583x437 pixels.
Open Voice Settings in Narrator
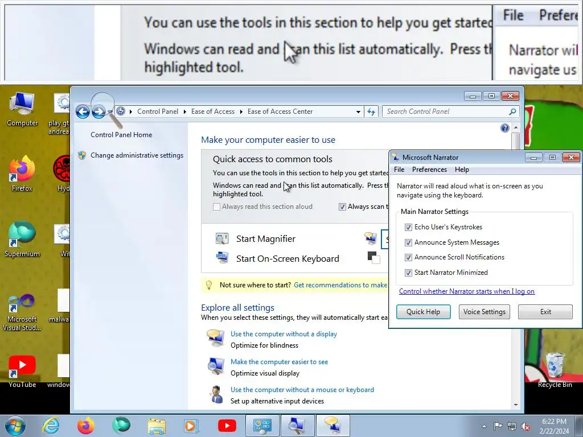(484, 312)
